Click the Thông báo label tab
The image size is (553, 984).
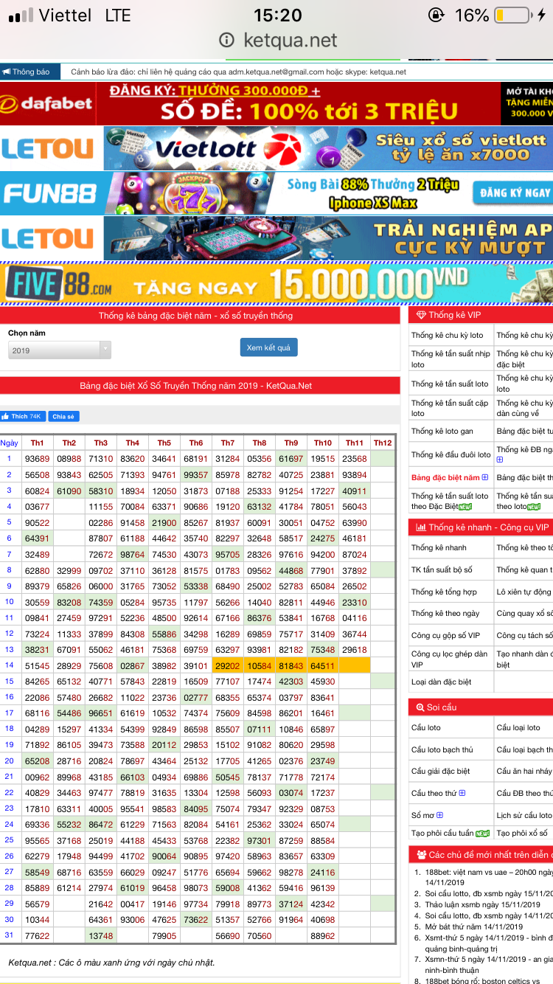[31, 72]
